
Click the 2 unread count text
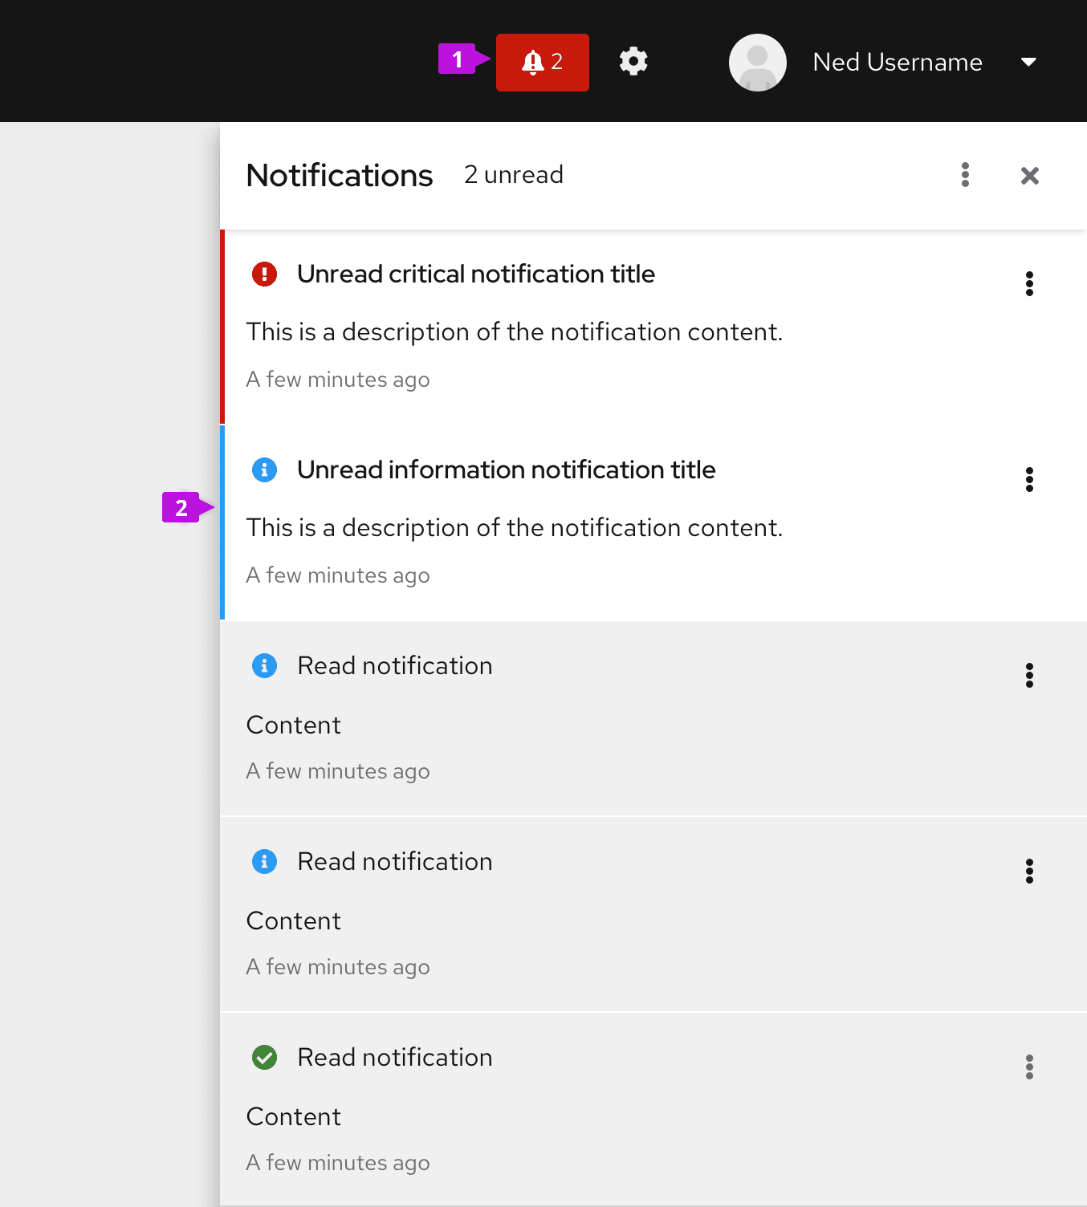tap(513, 175)
